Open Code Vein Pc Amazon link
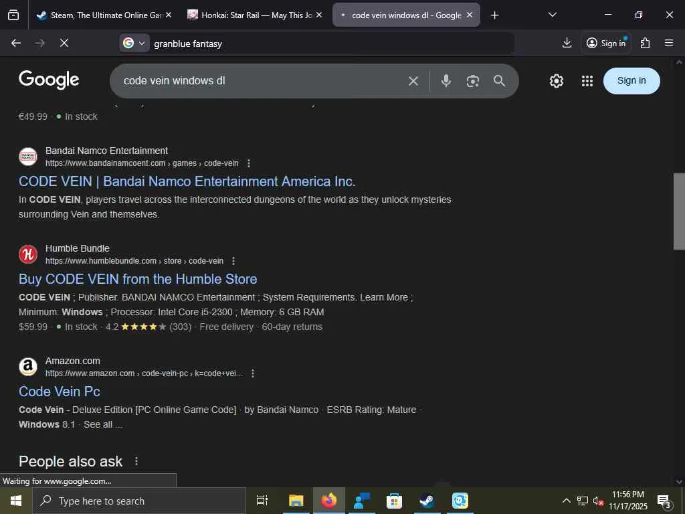Image resolution: width=685 pixels, height=514 pixels. [60, 391]
